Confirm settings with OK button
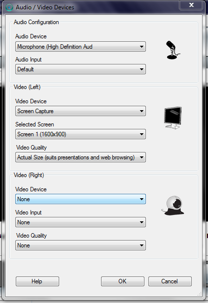 click(x=123, y=281)
